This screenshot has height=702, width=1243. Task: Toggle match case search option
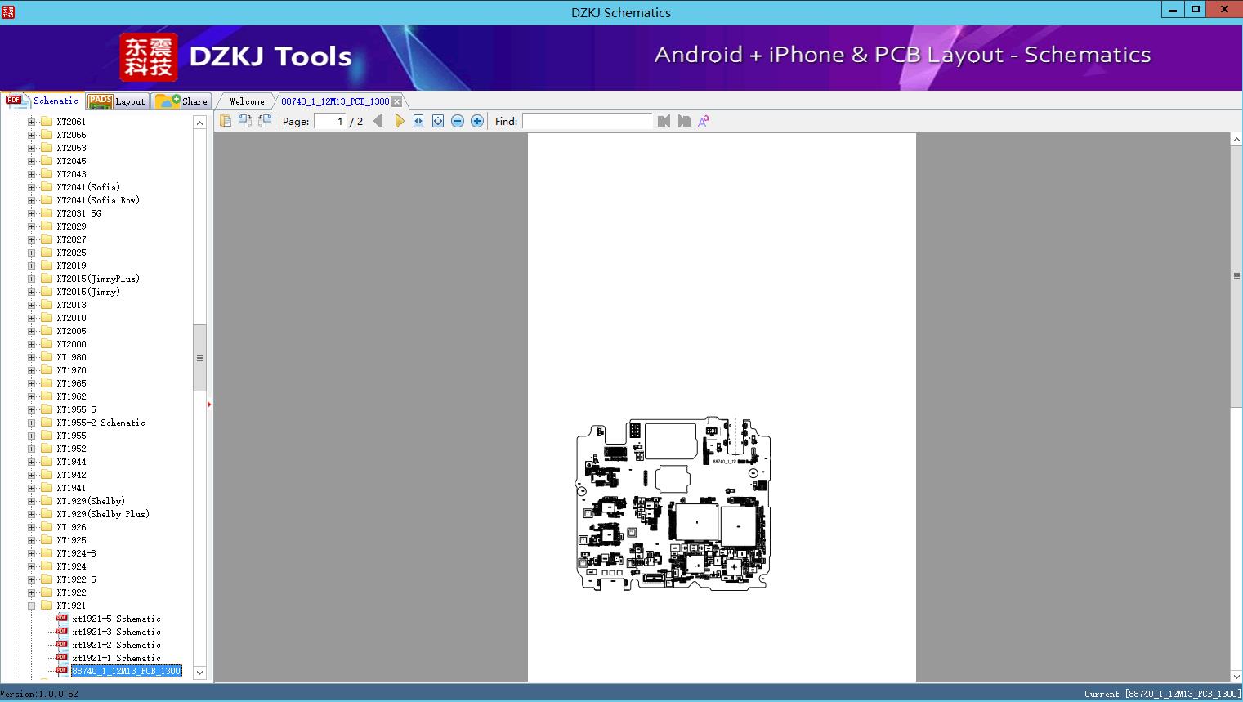click(704, 121)
